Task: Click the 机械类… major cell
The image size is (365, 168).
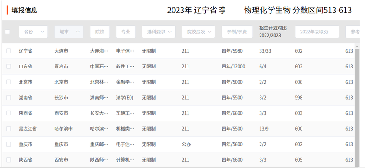Action: click(125, 129)
